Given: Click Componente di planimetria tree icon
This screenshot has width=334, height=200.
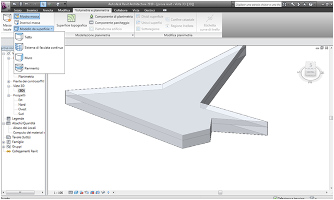Looking at the screenshot, I should tap(91, 16).
